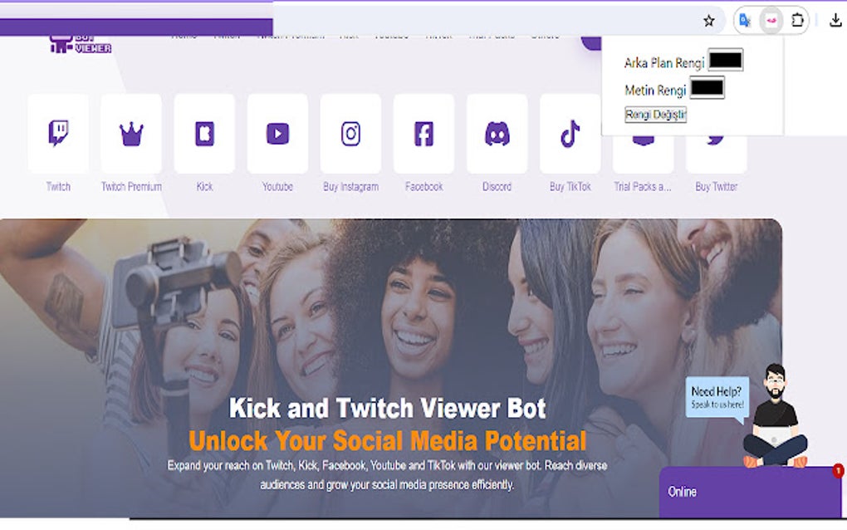Click the Unlock Your Social Media Potential text
847x530 pixels.
point(387,440)
